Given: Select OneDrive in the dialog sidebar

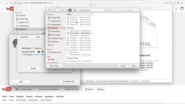Looking at the screenshot, I should [x=55, y=42].
